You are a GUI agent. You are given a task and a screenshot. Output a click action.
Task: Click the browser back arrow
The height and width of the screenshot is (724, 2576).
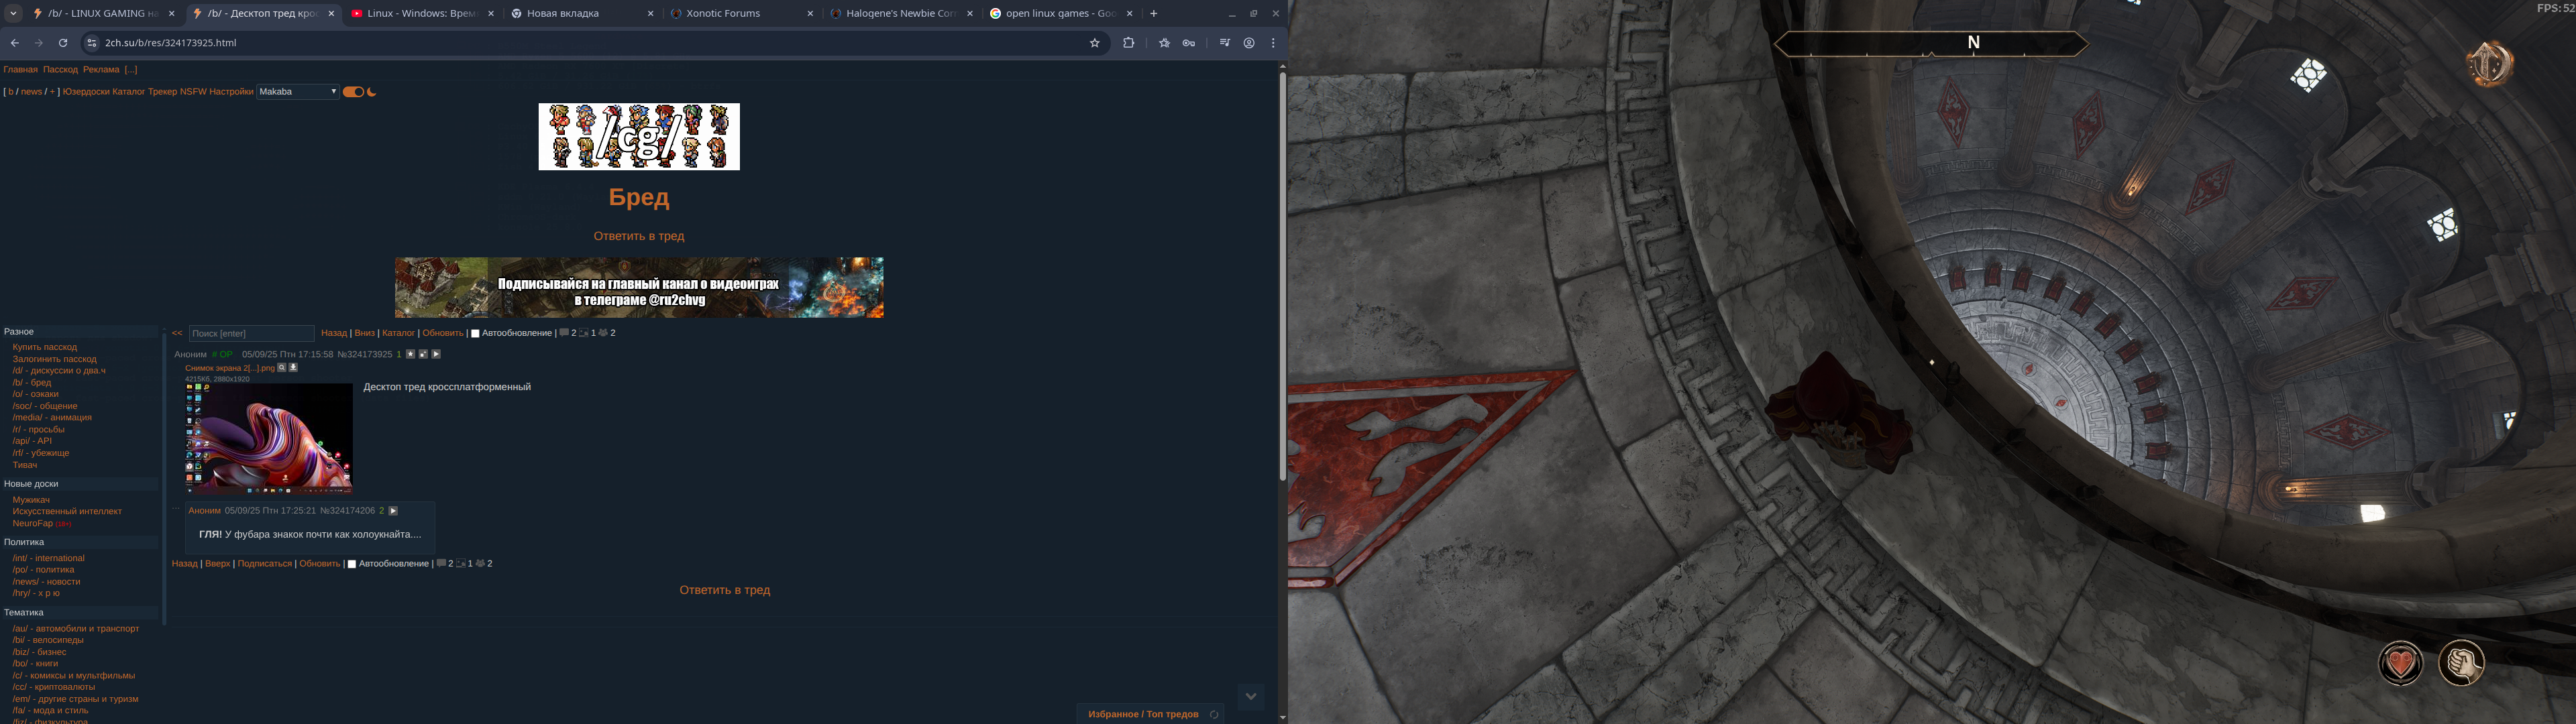pyautogui.click(x=14, y=43)
